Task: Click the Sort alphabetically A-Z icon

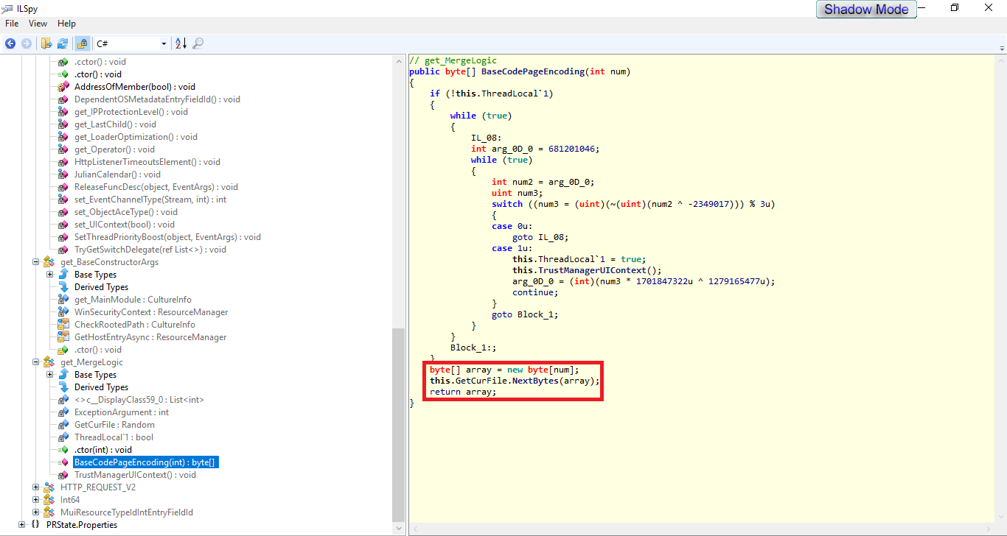Action: pos(181,43)
